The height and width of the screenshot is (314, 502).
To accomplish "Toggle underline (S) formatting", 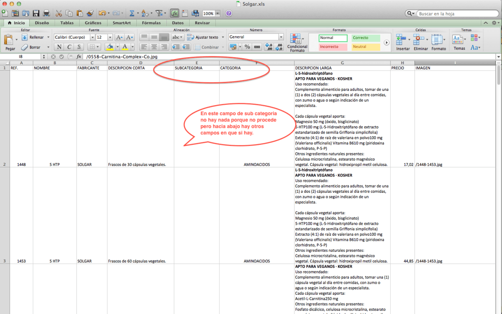I will click(x=79, y=47).
